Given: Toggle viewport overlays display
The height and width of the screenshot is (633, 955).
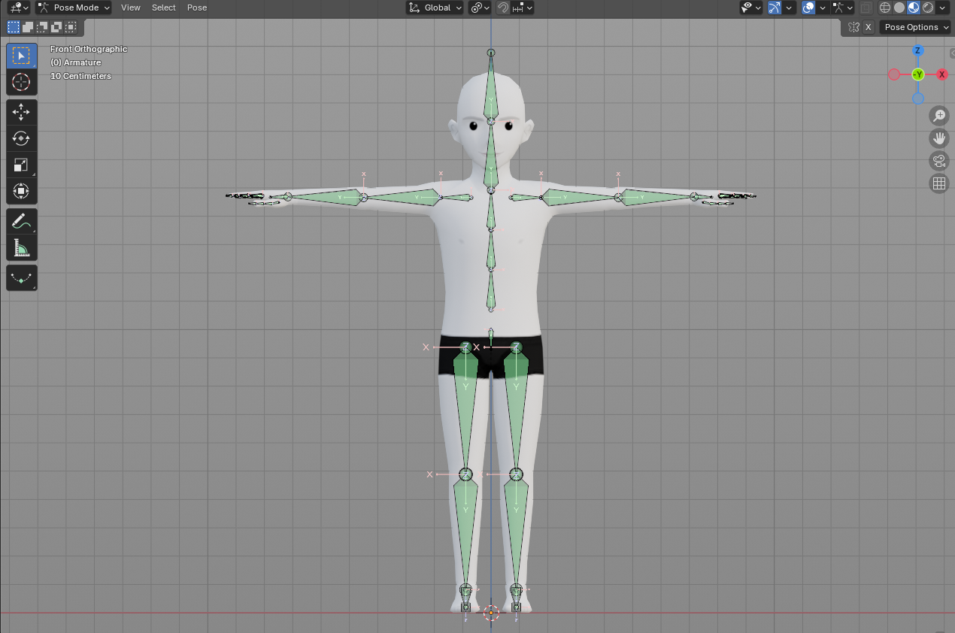Looking at the screenshot, I should [x=808, y=8].
